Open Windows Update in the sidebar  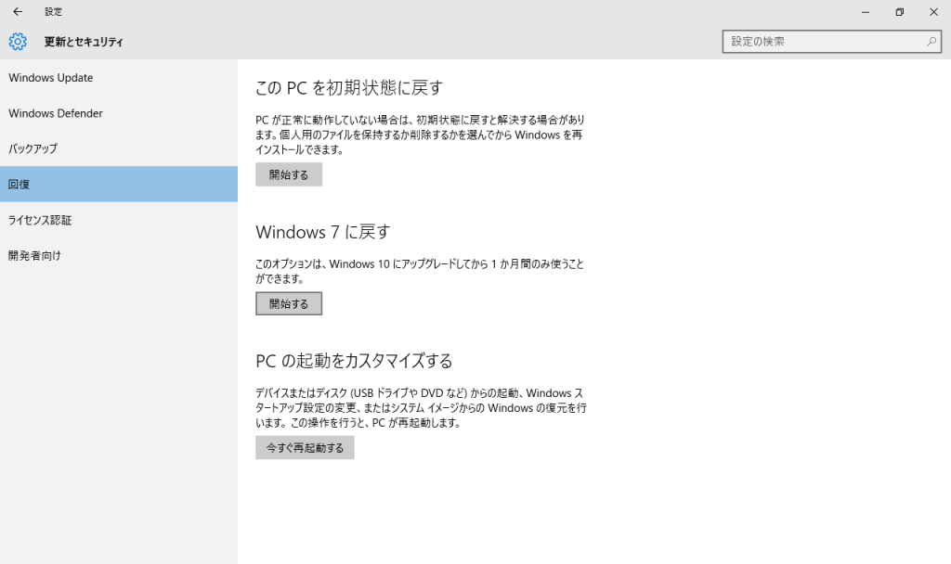(x=119, y=78)
